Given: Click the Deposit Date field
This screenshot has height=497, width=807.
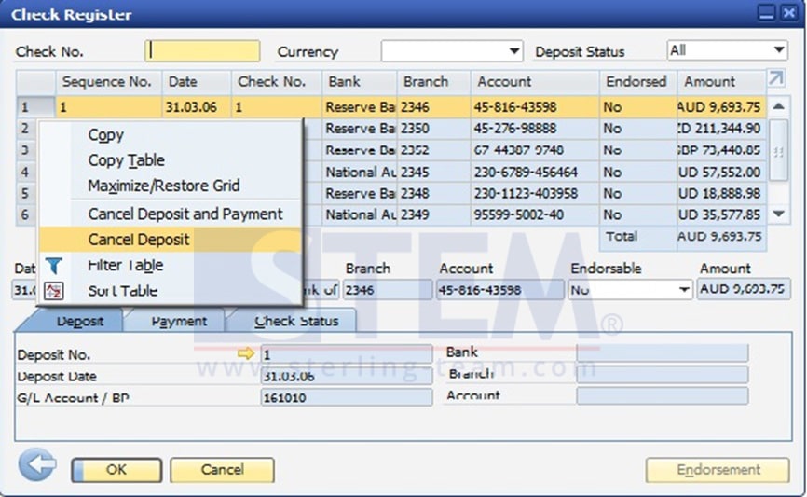Looking at the screenshot, I should [x=347, y=376].
